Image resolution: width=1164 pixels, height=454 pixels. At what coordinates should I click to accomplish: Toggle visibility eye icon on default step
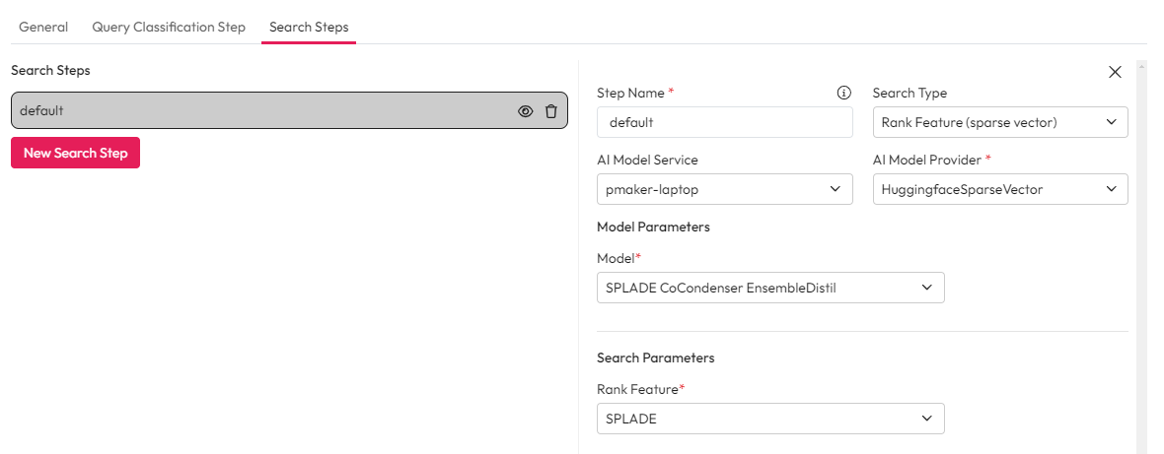tap(526, 111)
